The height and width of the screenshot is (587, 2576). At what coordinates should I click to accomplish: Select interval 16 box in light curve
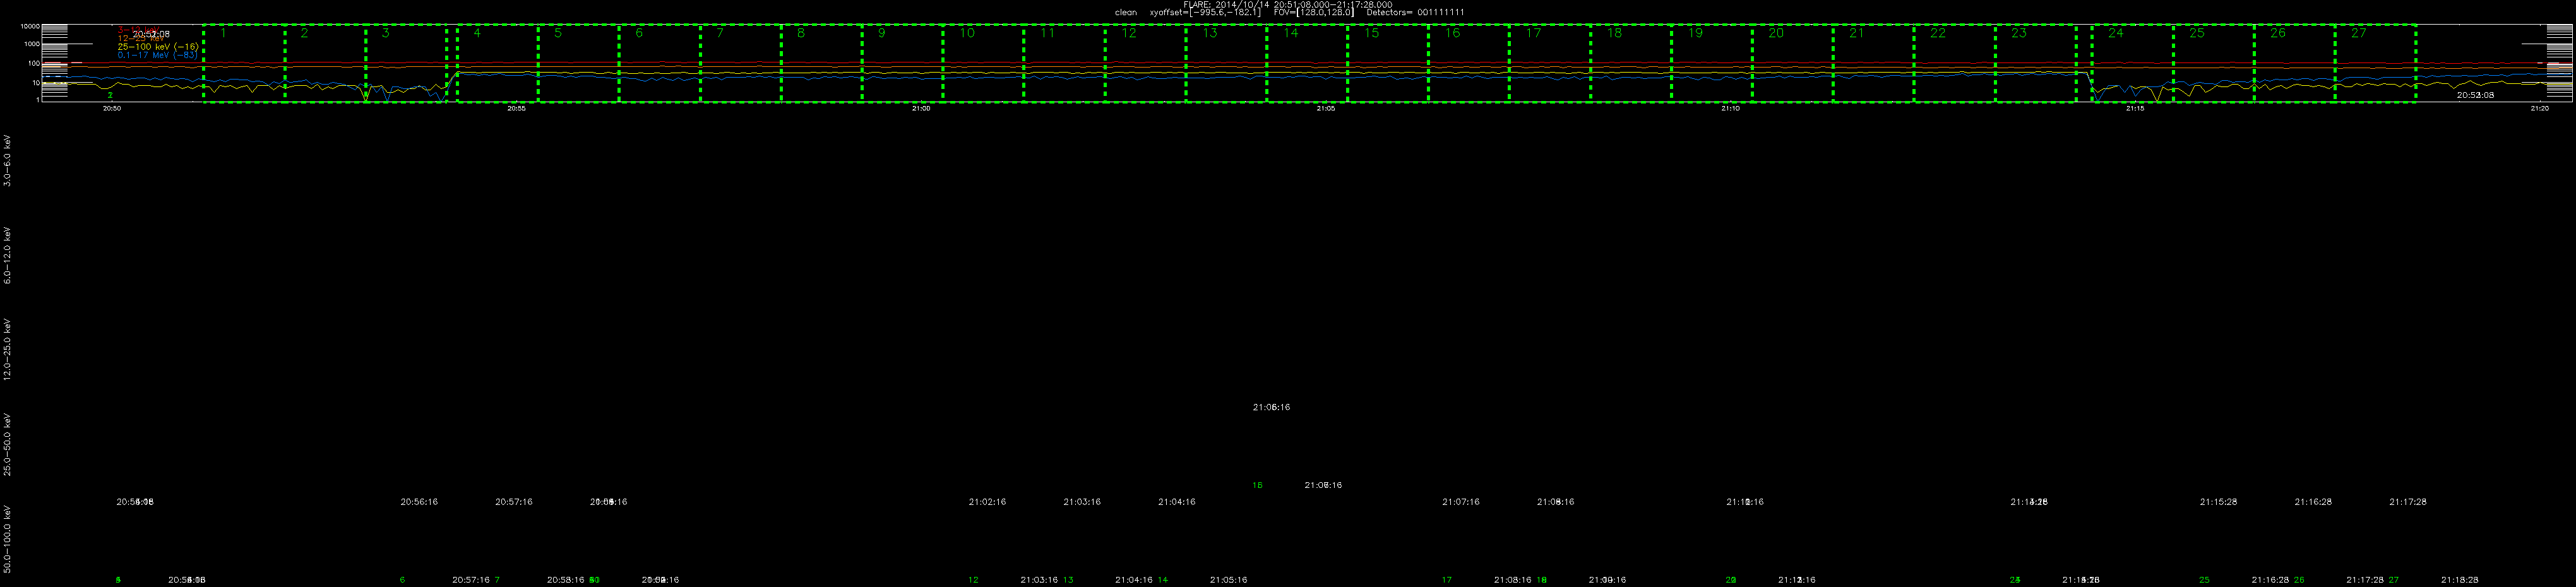coord(1470,63)
